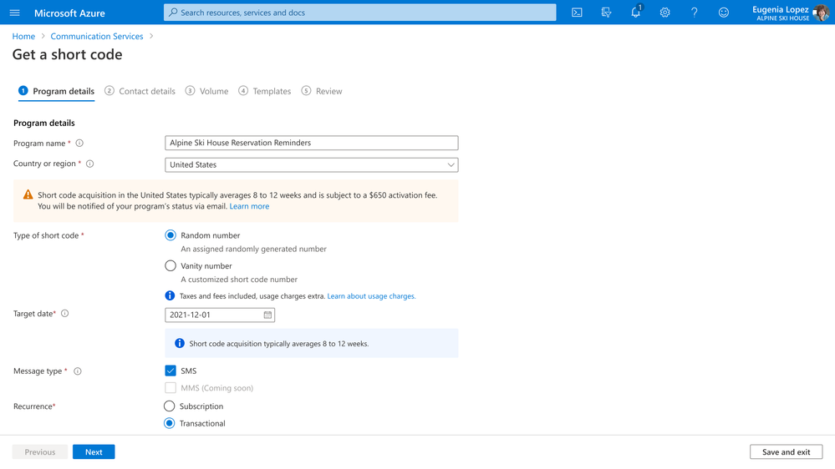Viewport: 835px width, 469px height.
Task: Click 'A customized short code number' text
Action: [x=239, y=280]
